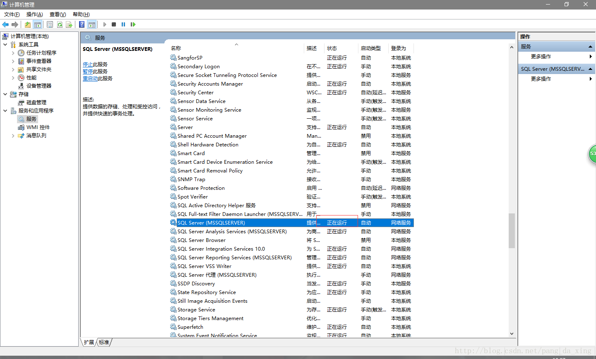Toggle the console tree show/hide icon
This screenshot has height=359, width=596.
click(x=38, y=24)
